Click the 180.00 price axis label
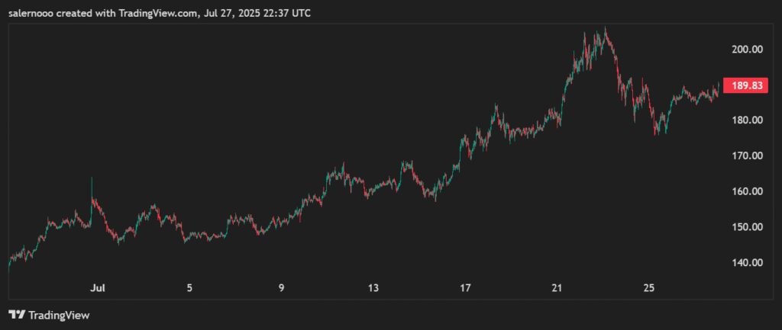The height and width of the screenshot is (330, 782). click(747, 120)
